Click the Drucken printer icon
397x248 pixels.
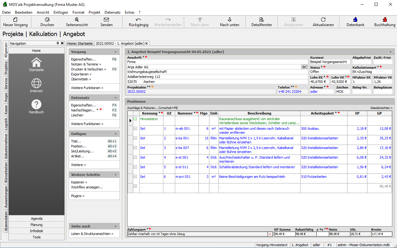[x=47, y=20]
